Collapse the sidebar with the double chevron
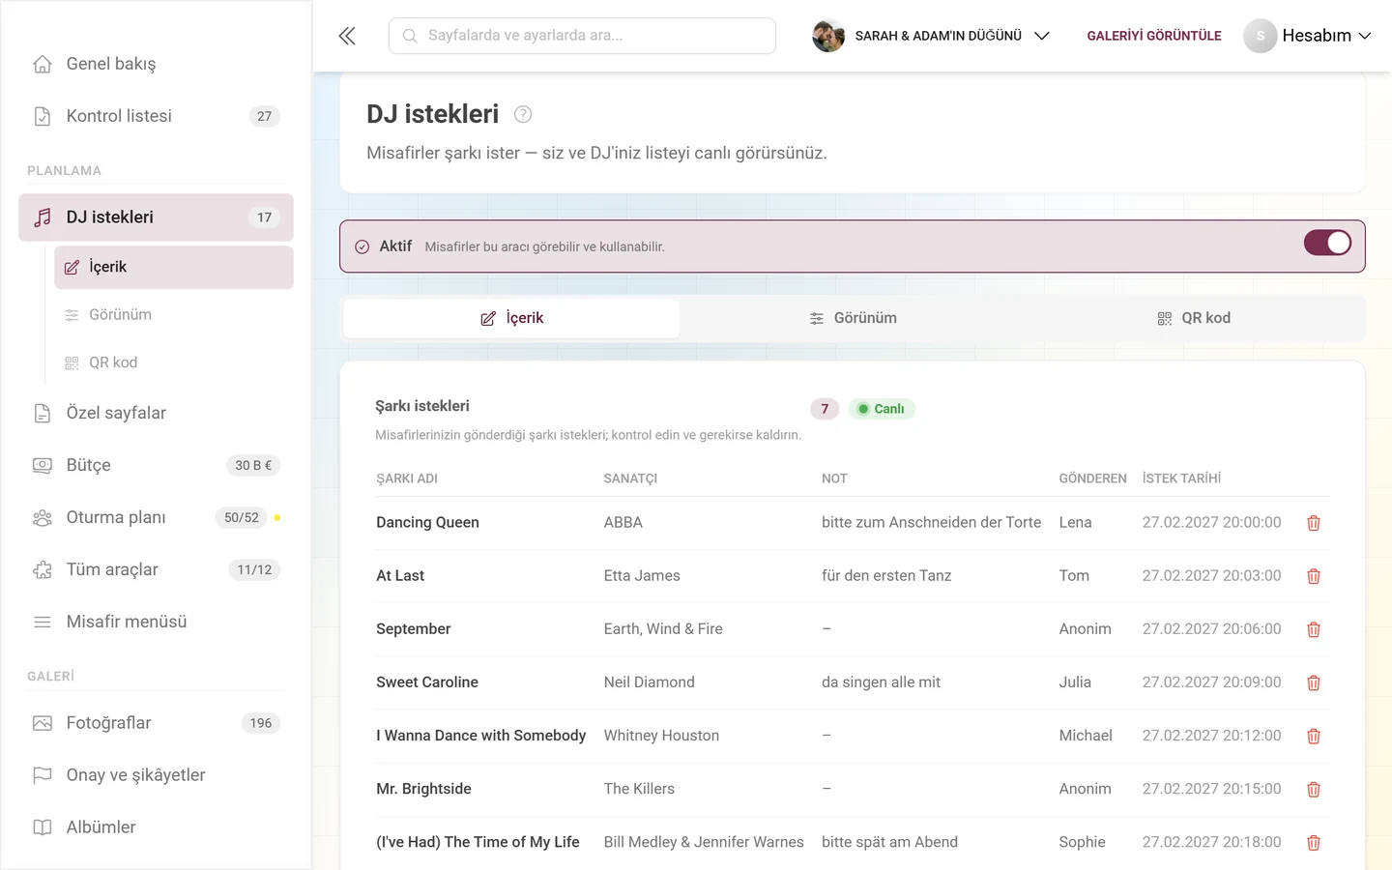This screenshot has height=870, width=1392. tap(347, 36)
